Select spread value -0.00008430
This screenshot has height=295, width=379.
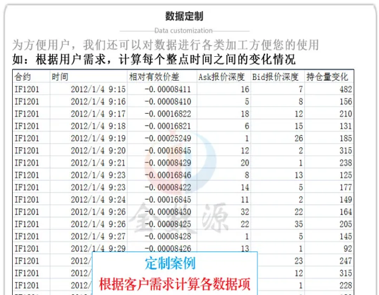click(x=168, y=212)
